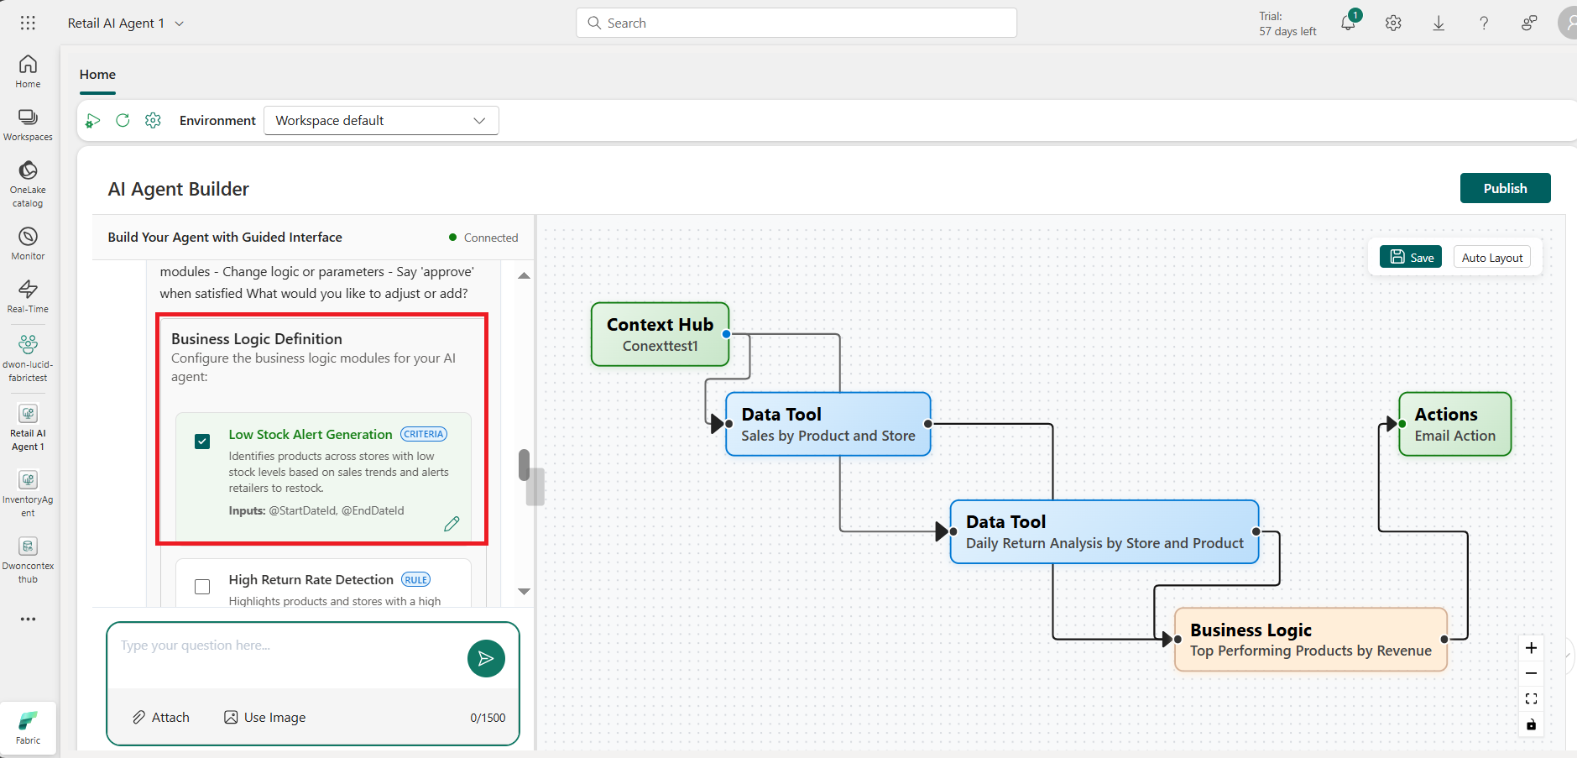Open environment settings gear in toolbar
1577x758 pixels.
point(153,120)
